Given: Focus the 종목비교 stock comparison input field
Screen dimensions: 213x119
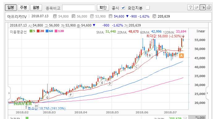Looking at the screenshot, I should coord(78,8).
